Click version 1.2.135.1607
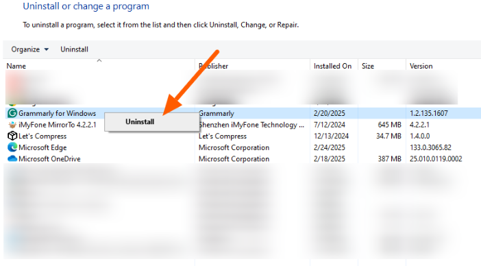 tap(428, 114)
